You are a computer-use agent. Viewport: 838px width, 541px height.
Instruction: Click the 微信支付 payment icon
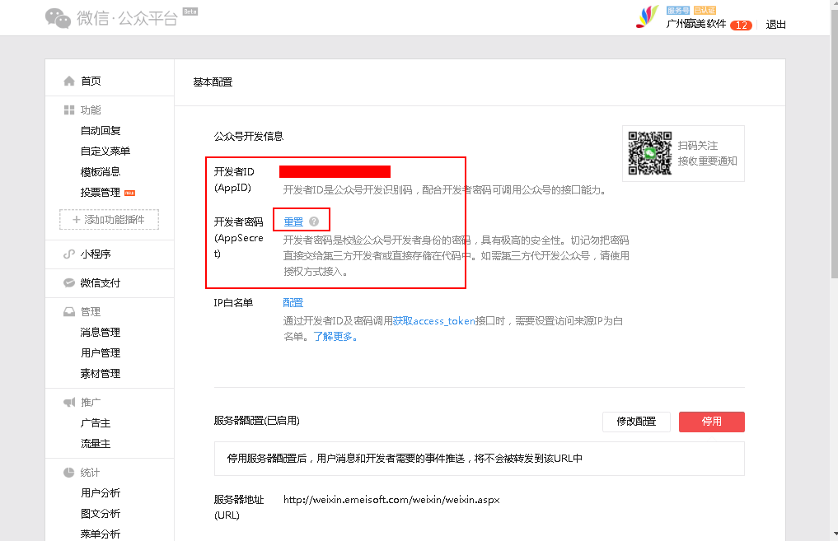coord(69,283)
